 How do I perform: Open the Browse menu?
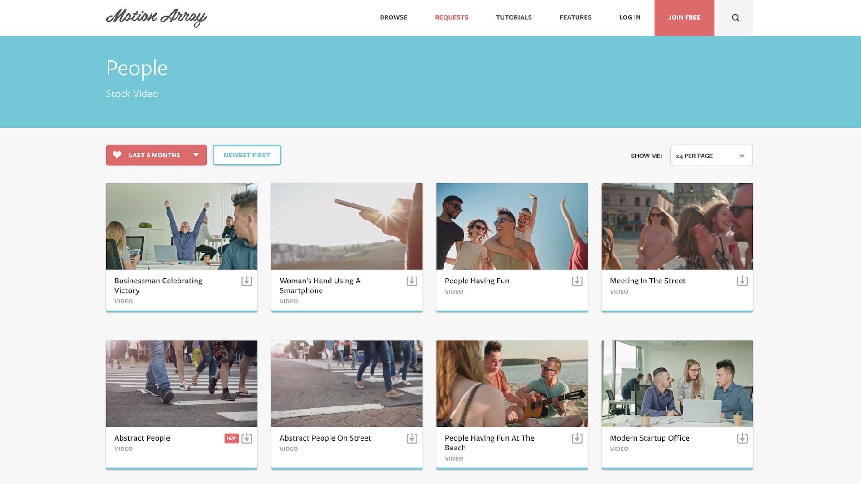pyautogui.click(x=394, y=17)
